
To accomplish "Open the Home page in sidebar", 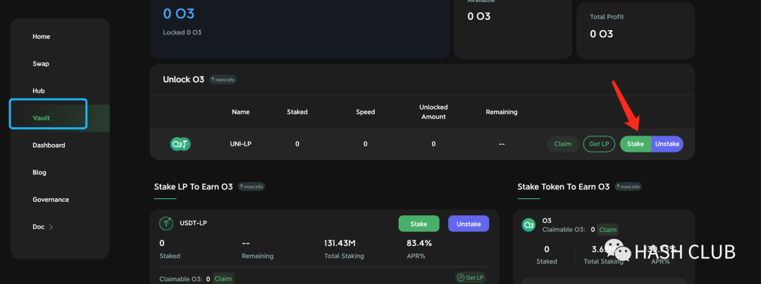I will (42, 37).
